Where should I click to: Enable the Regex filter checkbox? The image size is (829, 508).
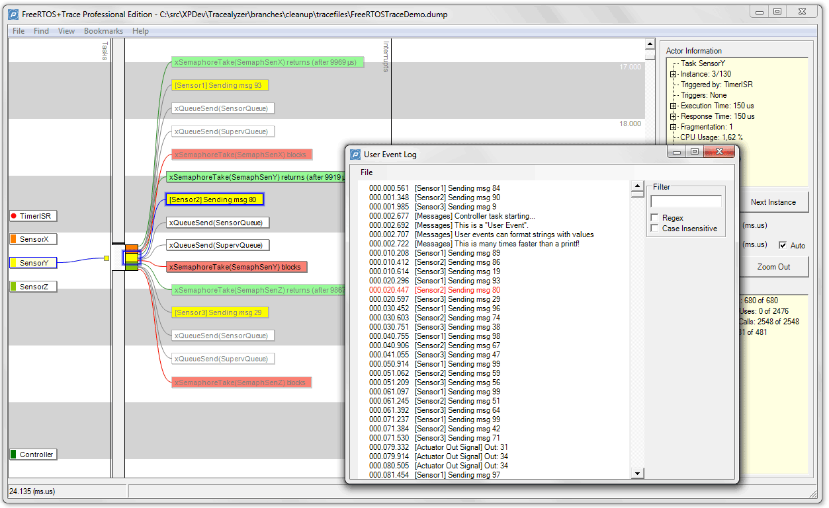(x=655, y=218)
